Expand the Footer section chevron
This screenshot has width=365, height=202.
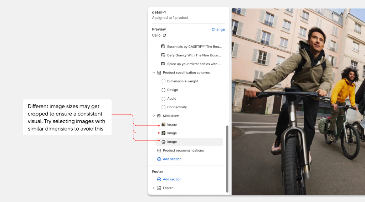154,188
